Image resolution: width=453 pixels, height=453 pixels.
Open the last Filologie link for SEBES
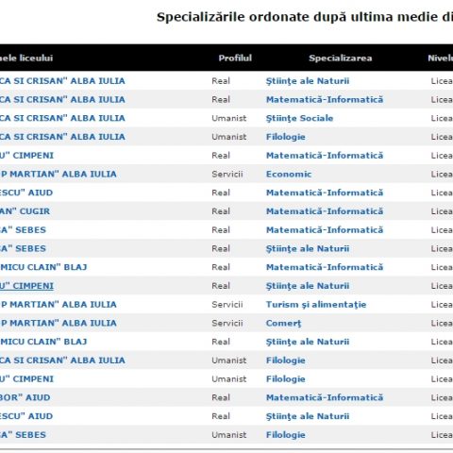click(x=285, y=435)
